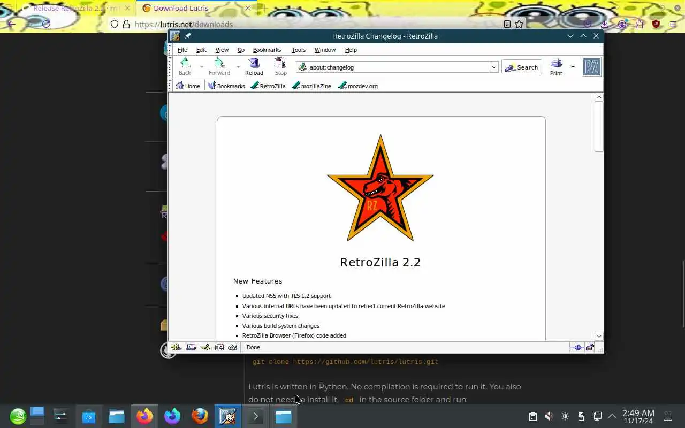The width and height of the screenshot is (685, 428).
Task: Open the address bar history dropdown
Action: click(x=494, y=67)
